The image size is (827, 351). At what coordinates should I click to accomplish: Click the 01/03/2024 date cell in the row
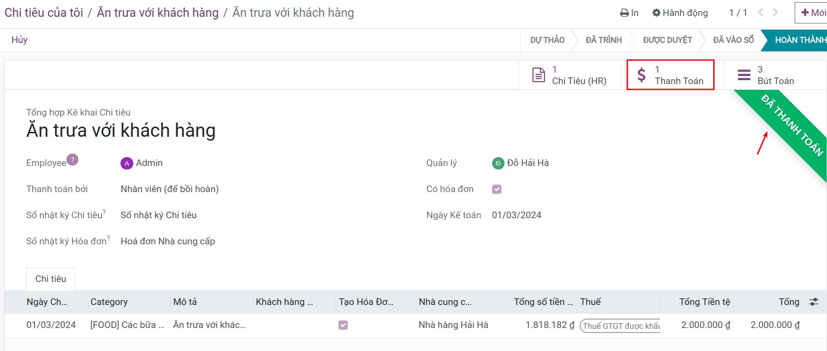(x=51, y=325)
